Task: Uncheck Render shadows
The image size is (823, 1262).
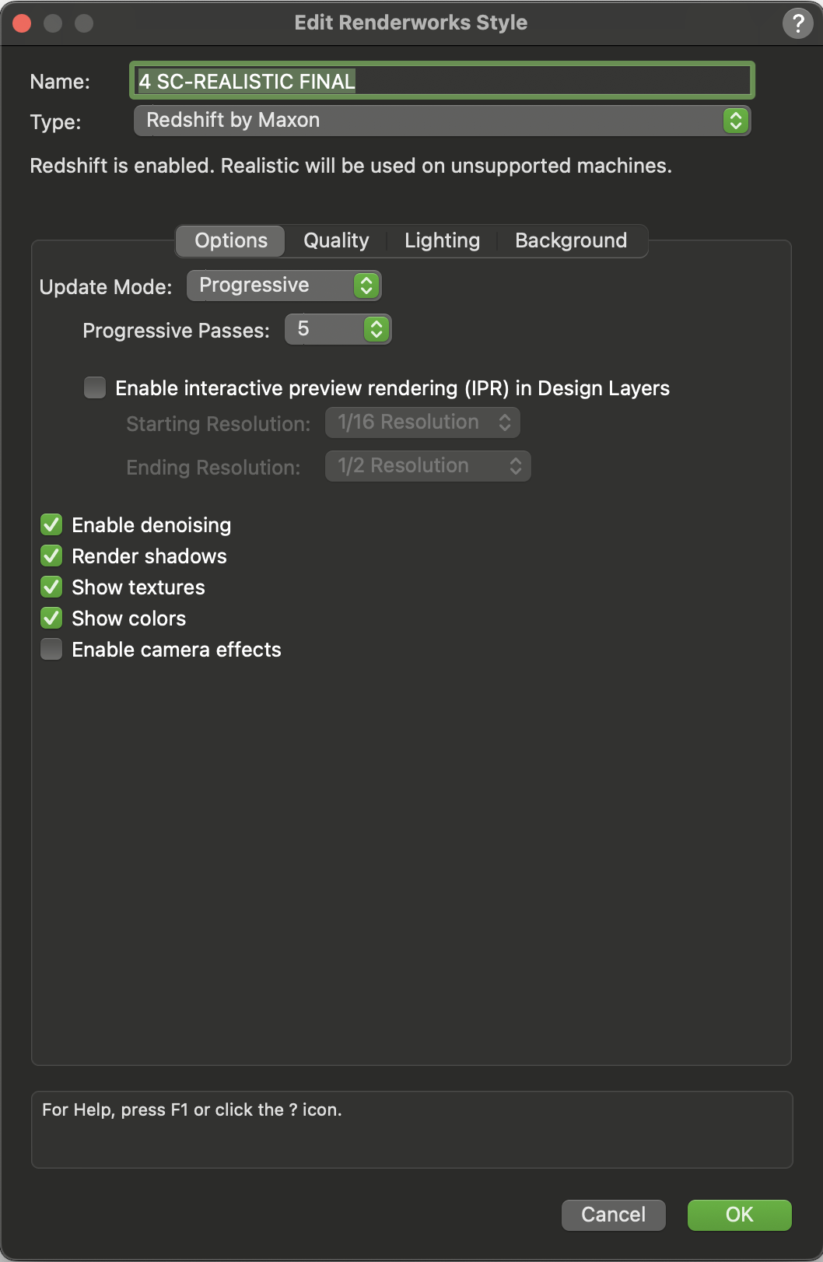Action: click(x=51, y=556)
